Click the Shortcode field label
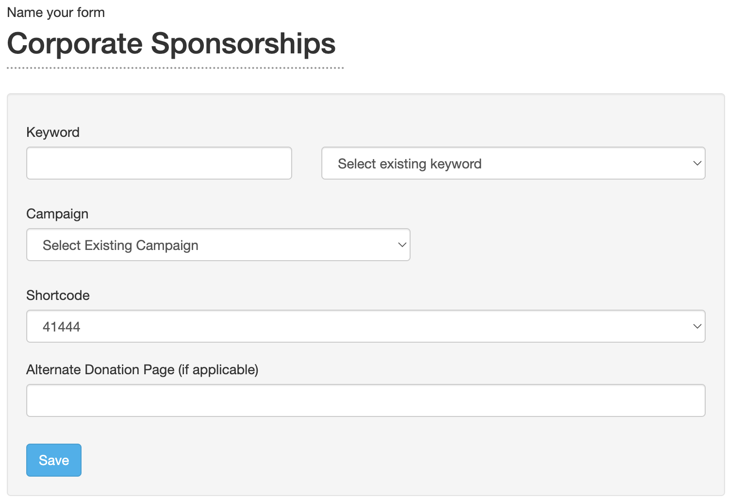This screenshot has width=729, height=498. point(58,295)
